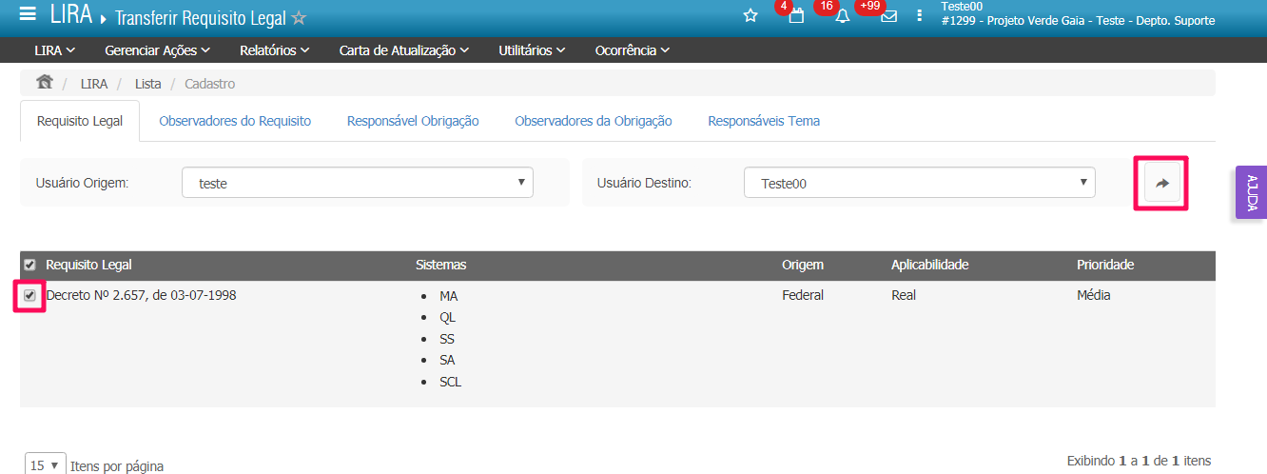Open the items per page dropdown
1267x474 pixels.
[x=45, y=465]
